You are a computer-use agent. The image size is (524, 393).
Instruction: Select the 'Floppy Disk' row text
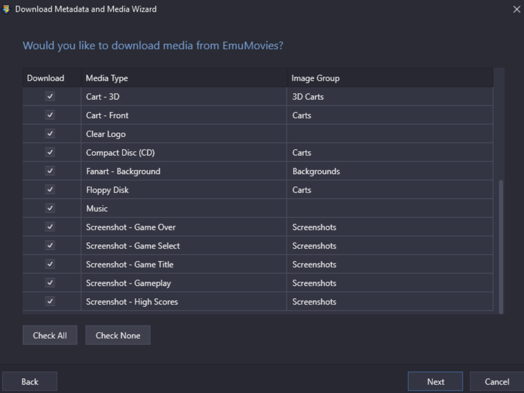click(x=107, y=190)
